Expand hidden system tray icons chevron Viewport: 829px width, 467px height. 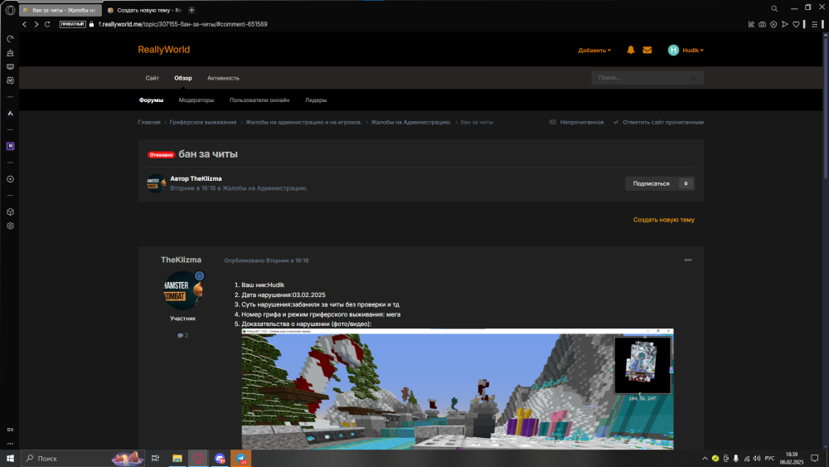705,459
